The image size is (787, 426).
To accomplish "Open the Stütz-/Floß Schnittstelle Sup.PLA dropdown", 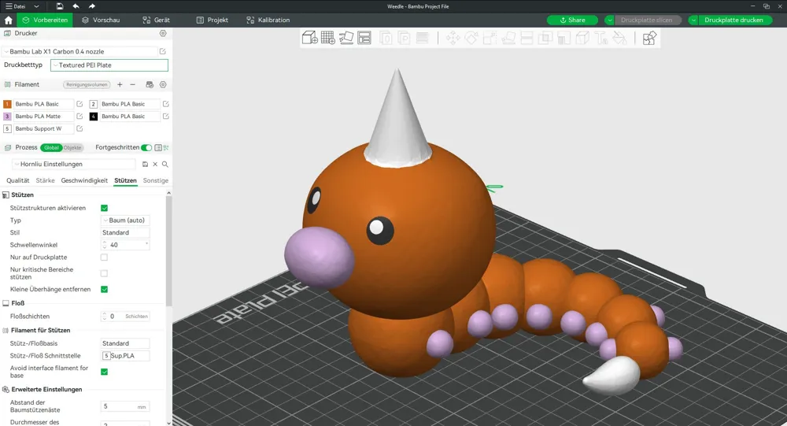I will tap(125, 356).
